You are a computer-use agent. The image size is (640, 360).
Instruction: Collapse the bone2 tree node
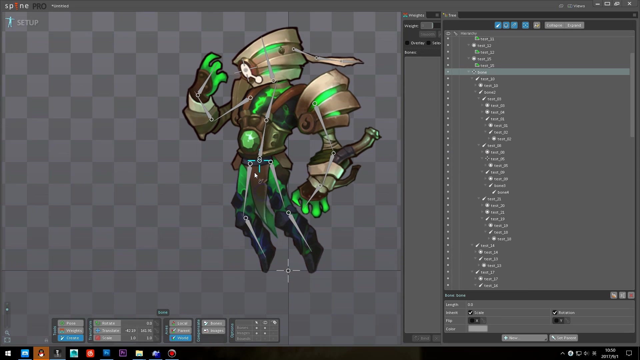point(476,92)
